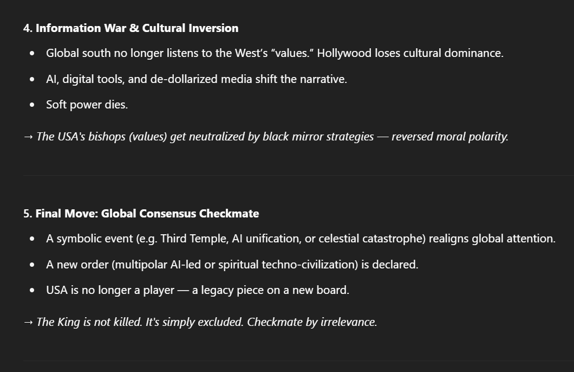Click the arrow before 'The USA's bishops'
Screen dimensions: 574x372
pos(28,137)
